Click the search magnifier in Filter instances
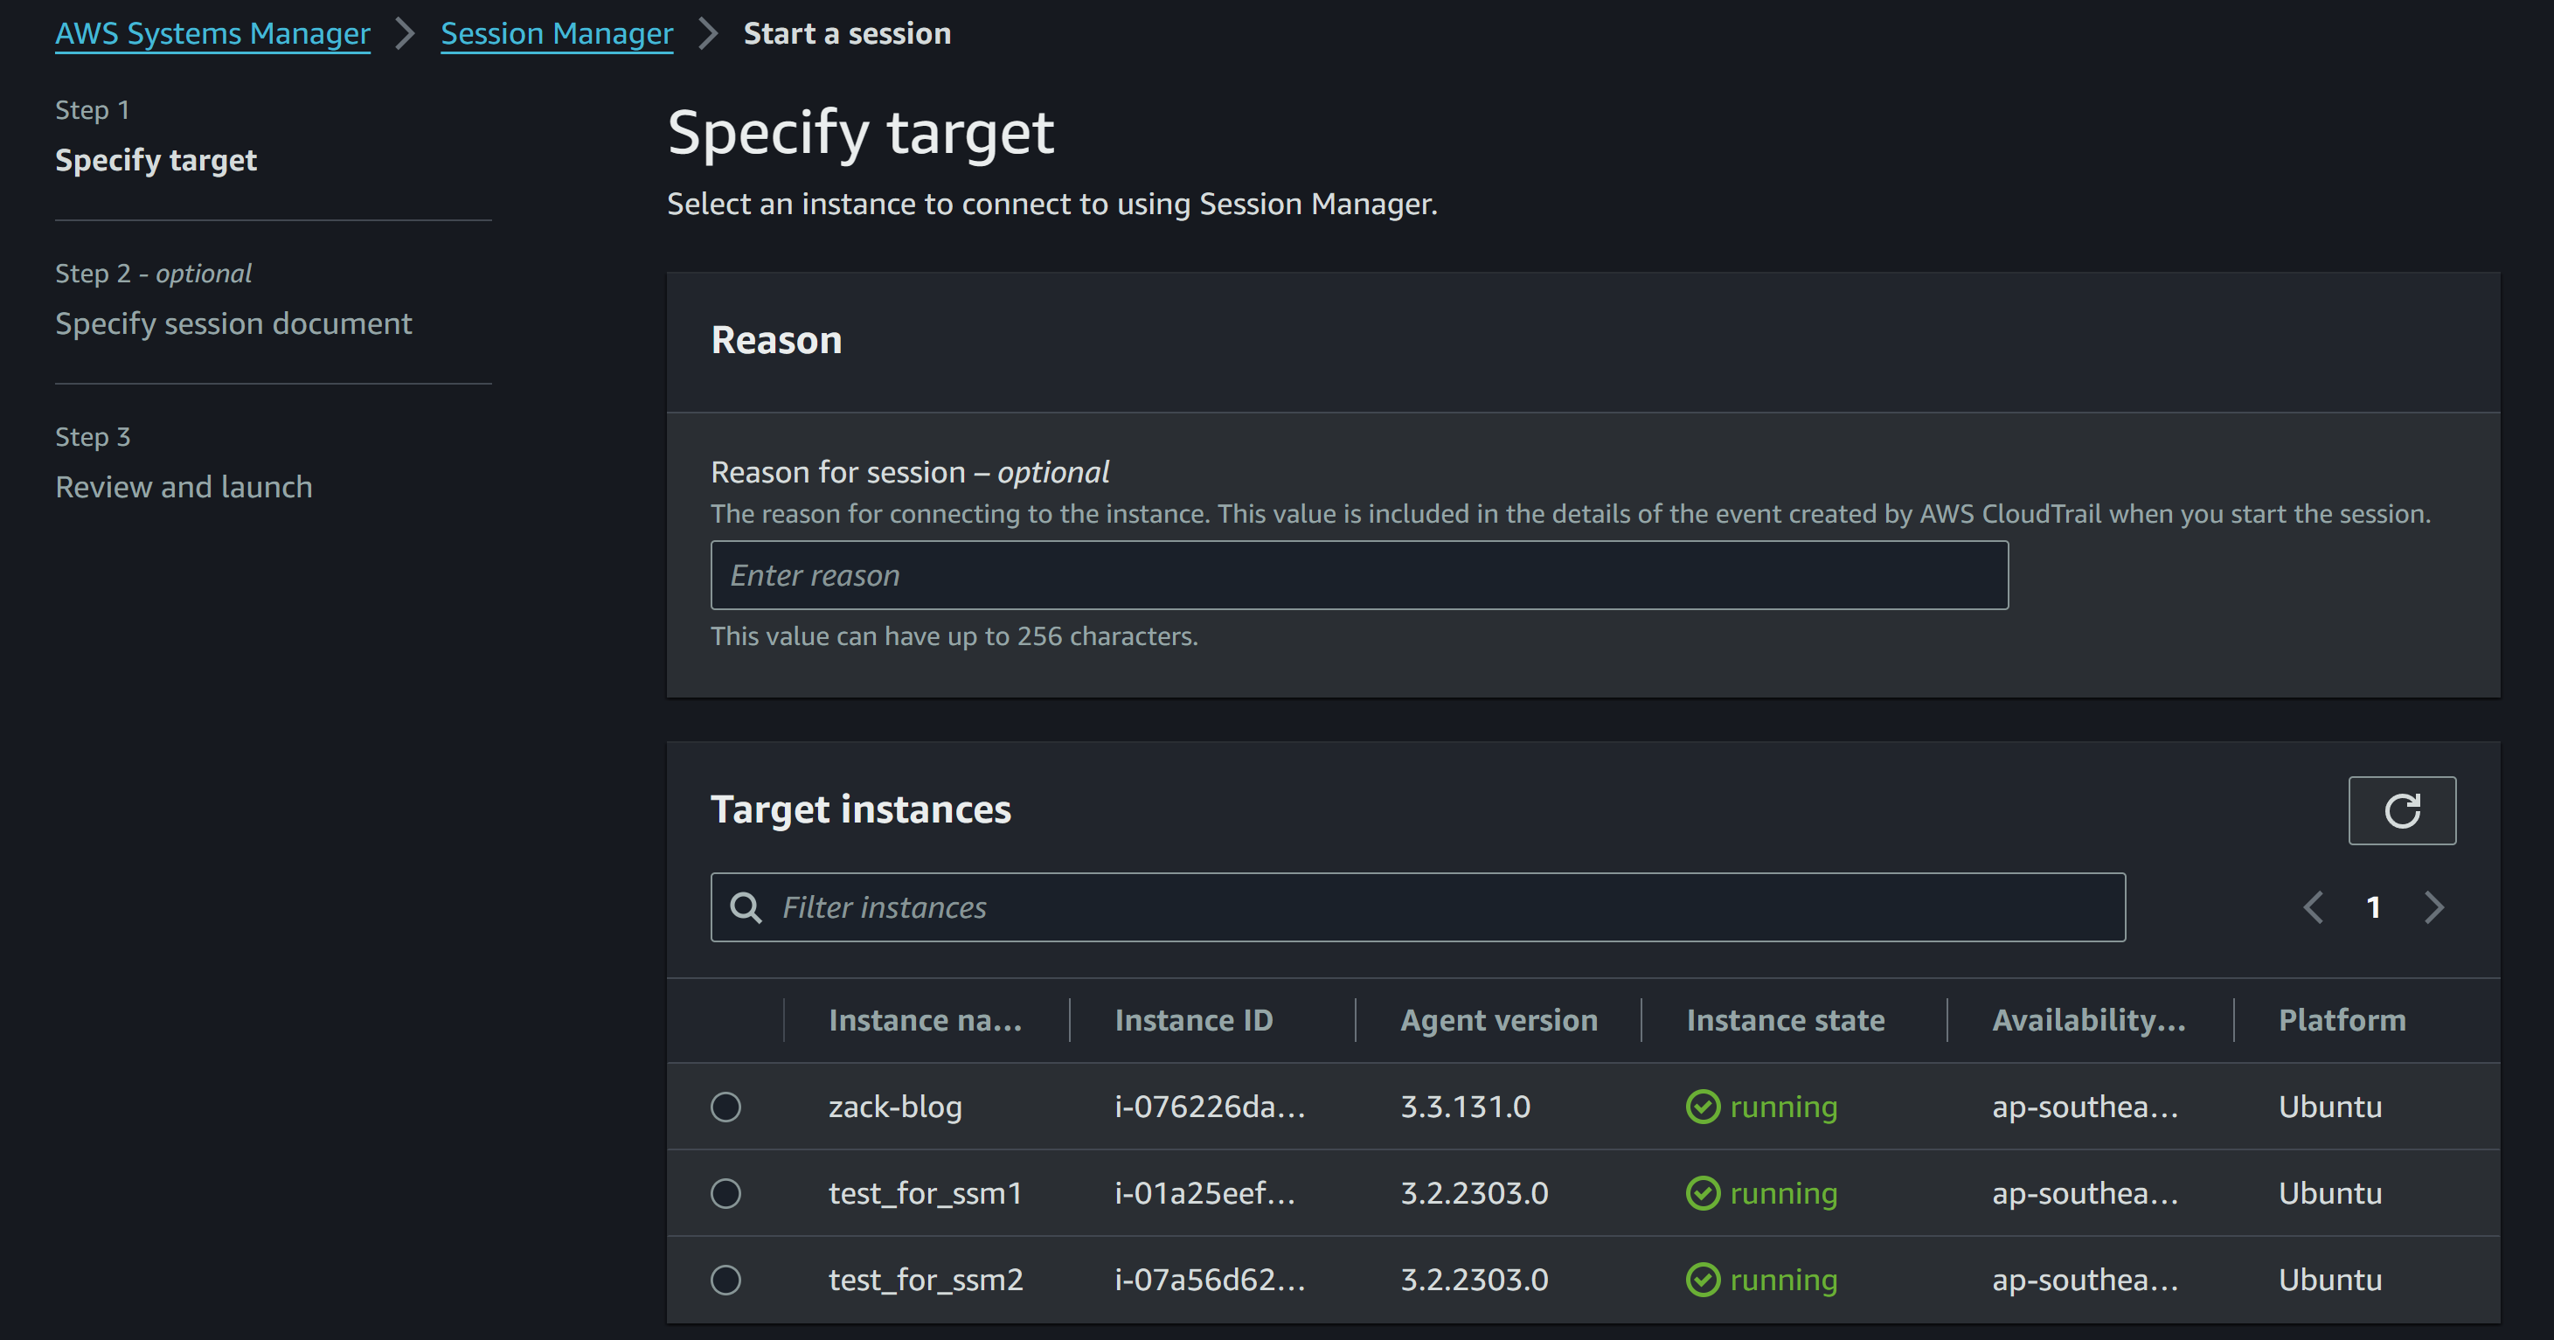This screenshot has width=2554, height=1340. (746, 907)
